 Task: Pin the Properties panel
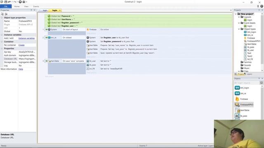(31, 10)
